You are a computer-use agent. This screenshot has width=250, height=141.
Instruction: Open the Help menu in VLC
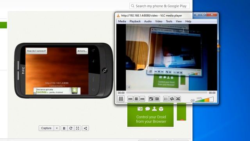[188, 21]
